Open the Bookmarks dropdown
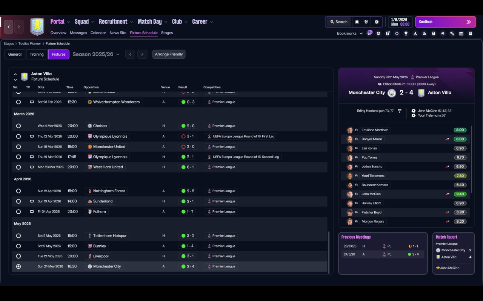 pos(350,33)
